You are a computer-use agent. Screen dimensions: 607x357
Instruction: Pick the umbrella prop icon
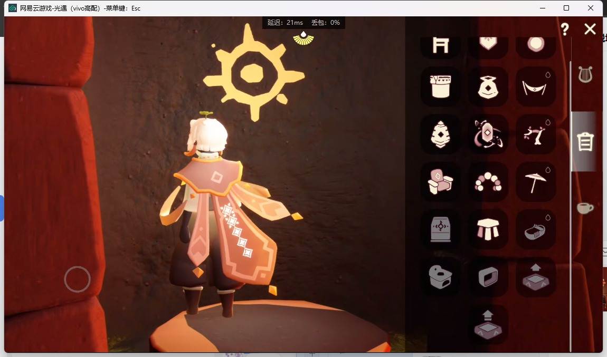coord(536,182)
